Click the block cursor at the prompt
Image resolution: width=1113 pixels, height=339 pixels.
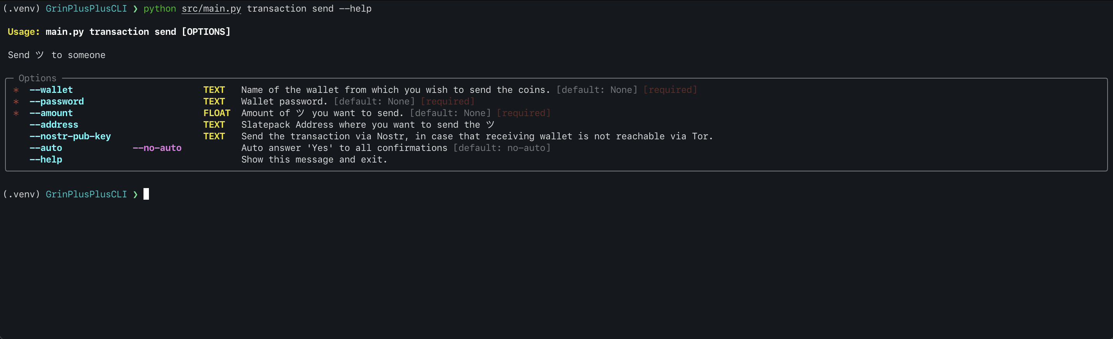coord(146,194)
